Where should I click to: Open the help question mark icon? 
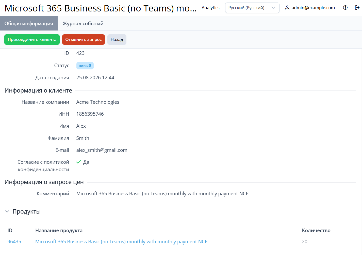(x=345, y=8)
